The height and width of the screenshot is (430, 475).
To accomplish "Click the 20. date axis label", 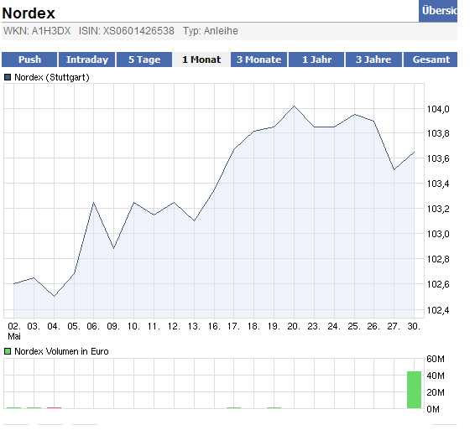I will coord(294,326).
